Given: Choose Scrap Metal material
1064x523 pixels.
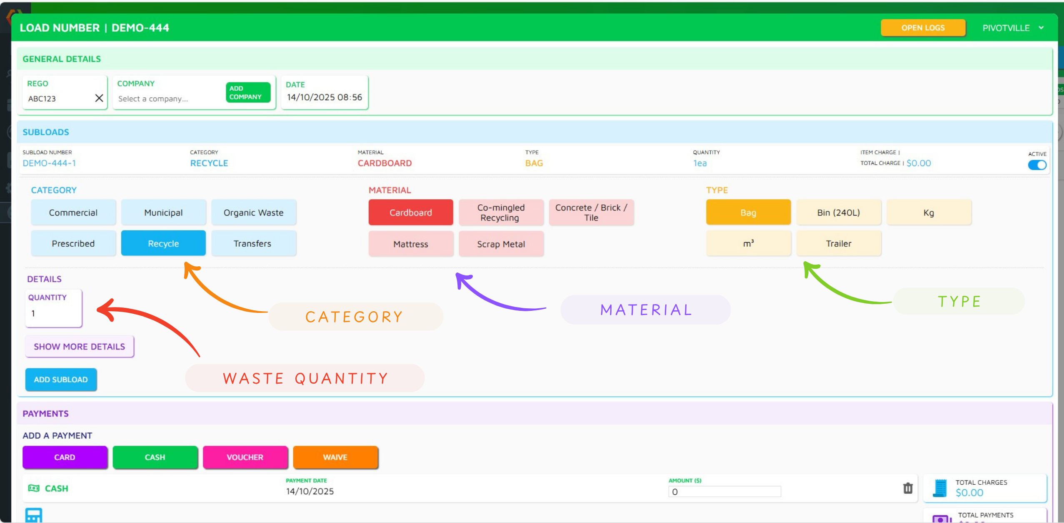Looking at the screenshot, I should pos(501,244).
